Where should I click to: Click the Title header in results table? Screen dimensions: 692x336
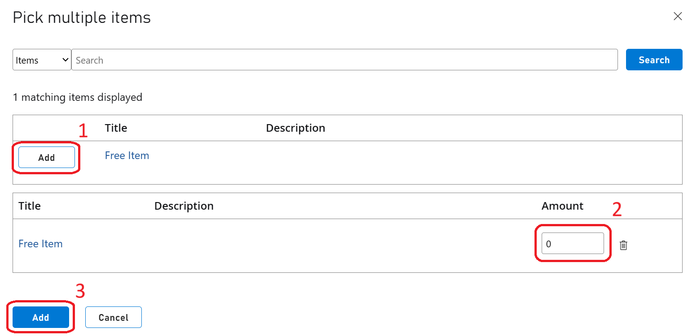pyautogui.click(x=115, y=128)
